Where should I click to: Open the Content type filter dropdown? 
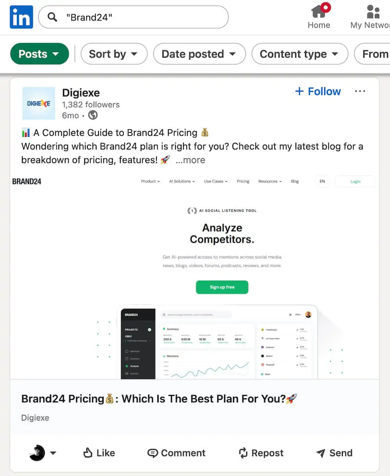coord(299,54)
